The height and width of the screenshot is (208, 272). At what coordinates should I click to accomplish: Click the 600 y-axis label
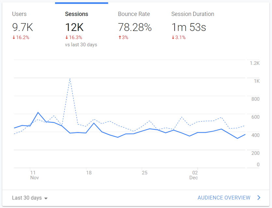tap(255, 117)
